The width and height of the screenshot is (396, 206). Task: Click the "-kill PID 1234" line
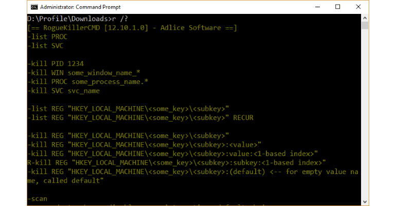click(54, 64)
